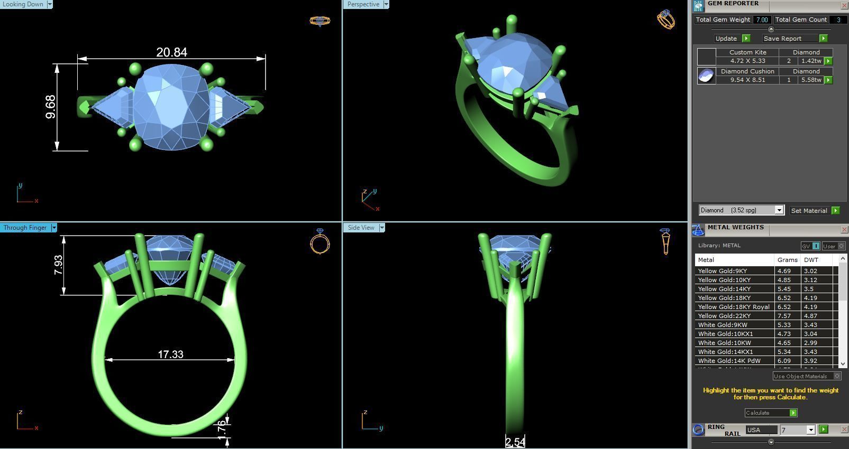Click the Perspective viewport label
This screenshot has height=449, width=849.
363,4
